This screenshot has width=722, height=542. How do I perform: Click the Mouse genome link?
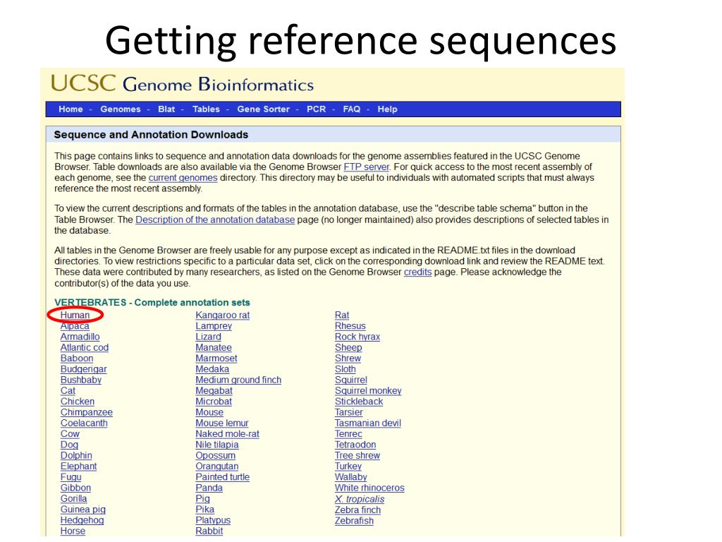click(209, 412)
